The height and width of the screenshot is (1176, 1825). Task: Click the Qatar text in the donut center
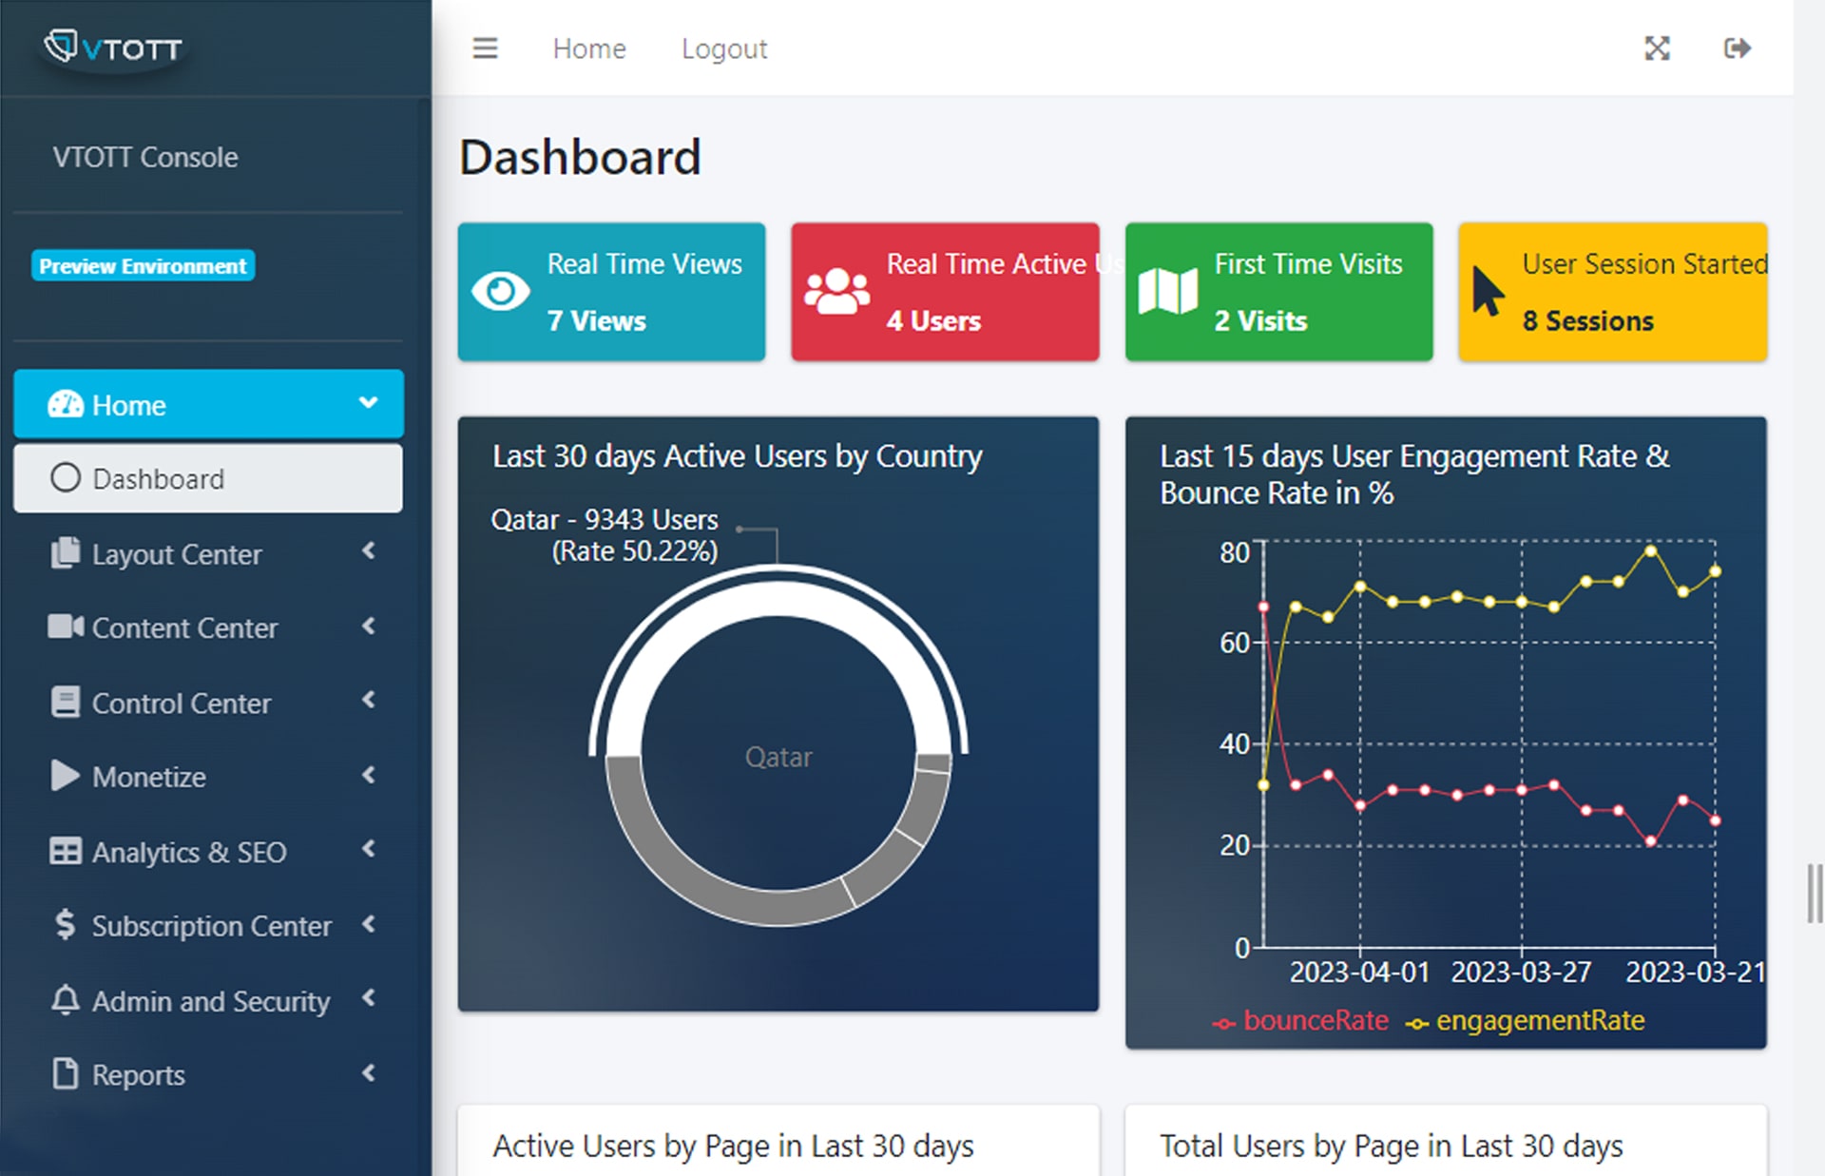pyautogui.click(x=778, y=758)
